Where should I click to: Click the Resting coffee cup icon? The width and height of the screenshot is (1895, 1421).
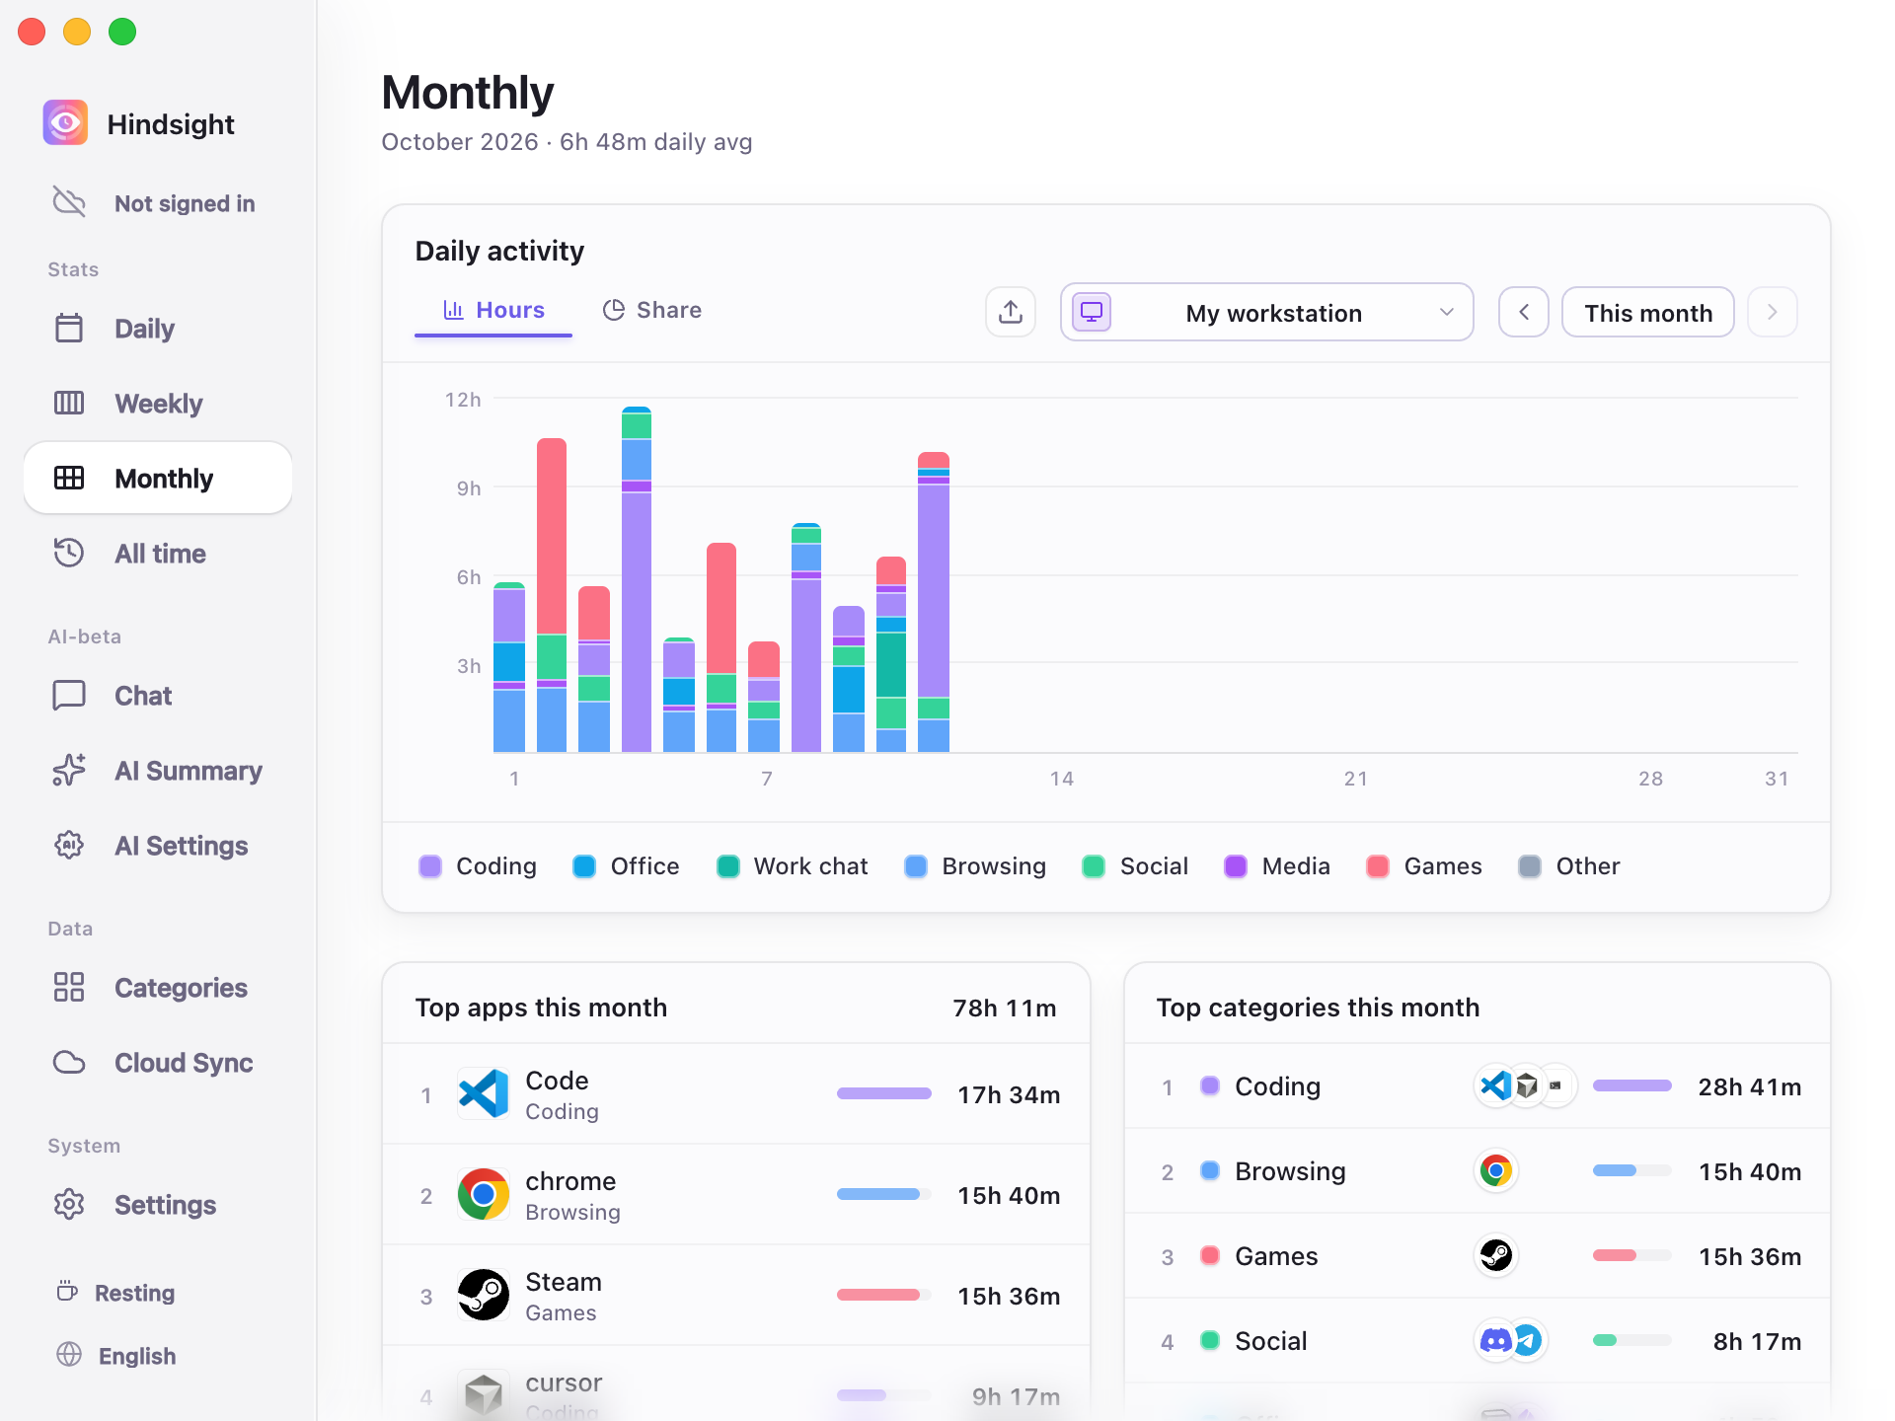click(x=67, y=1291)
